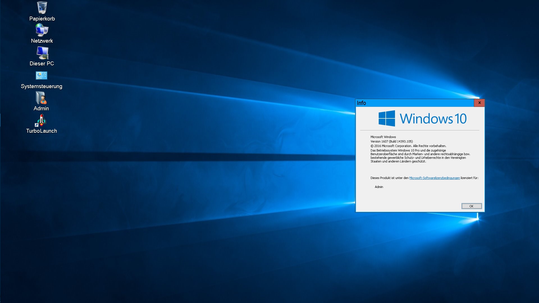539x303 pixels.
Task: Click the Windows flag logo in Info dialog
Action: point(387,118)
